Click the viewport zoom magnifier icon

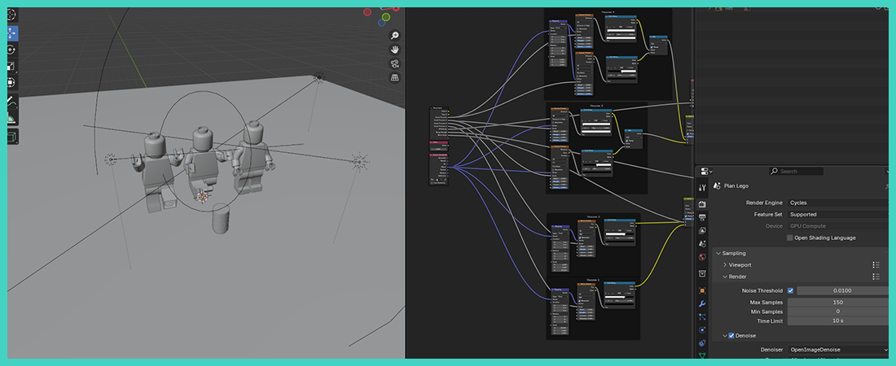pyautogui.click(x=394, y=36)
